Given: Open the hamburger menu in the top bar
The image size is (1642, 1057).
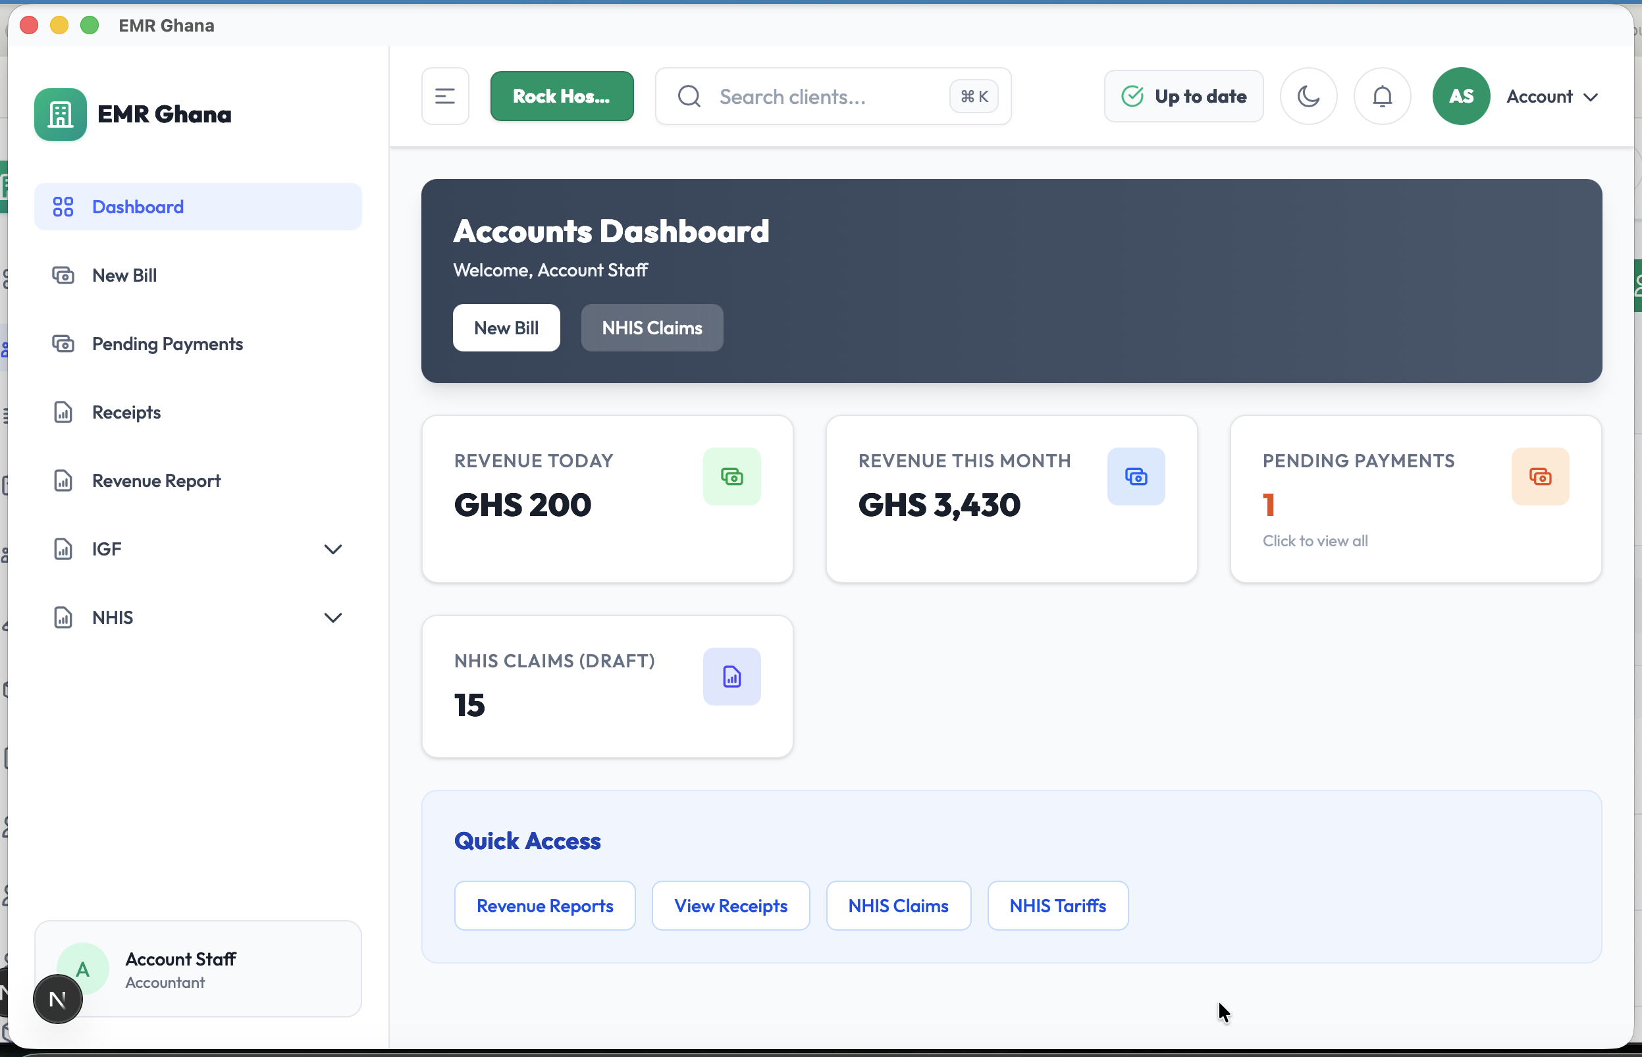Looking at the screenshot, I should 445,95.
